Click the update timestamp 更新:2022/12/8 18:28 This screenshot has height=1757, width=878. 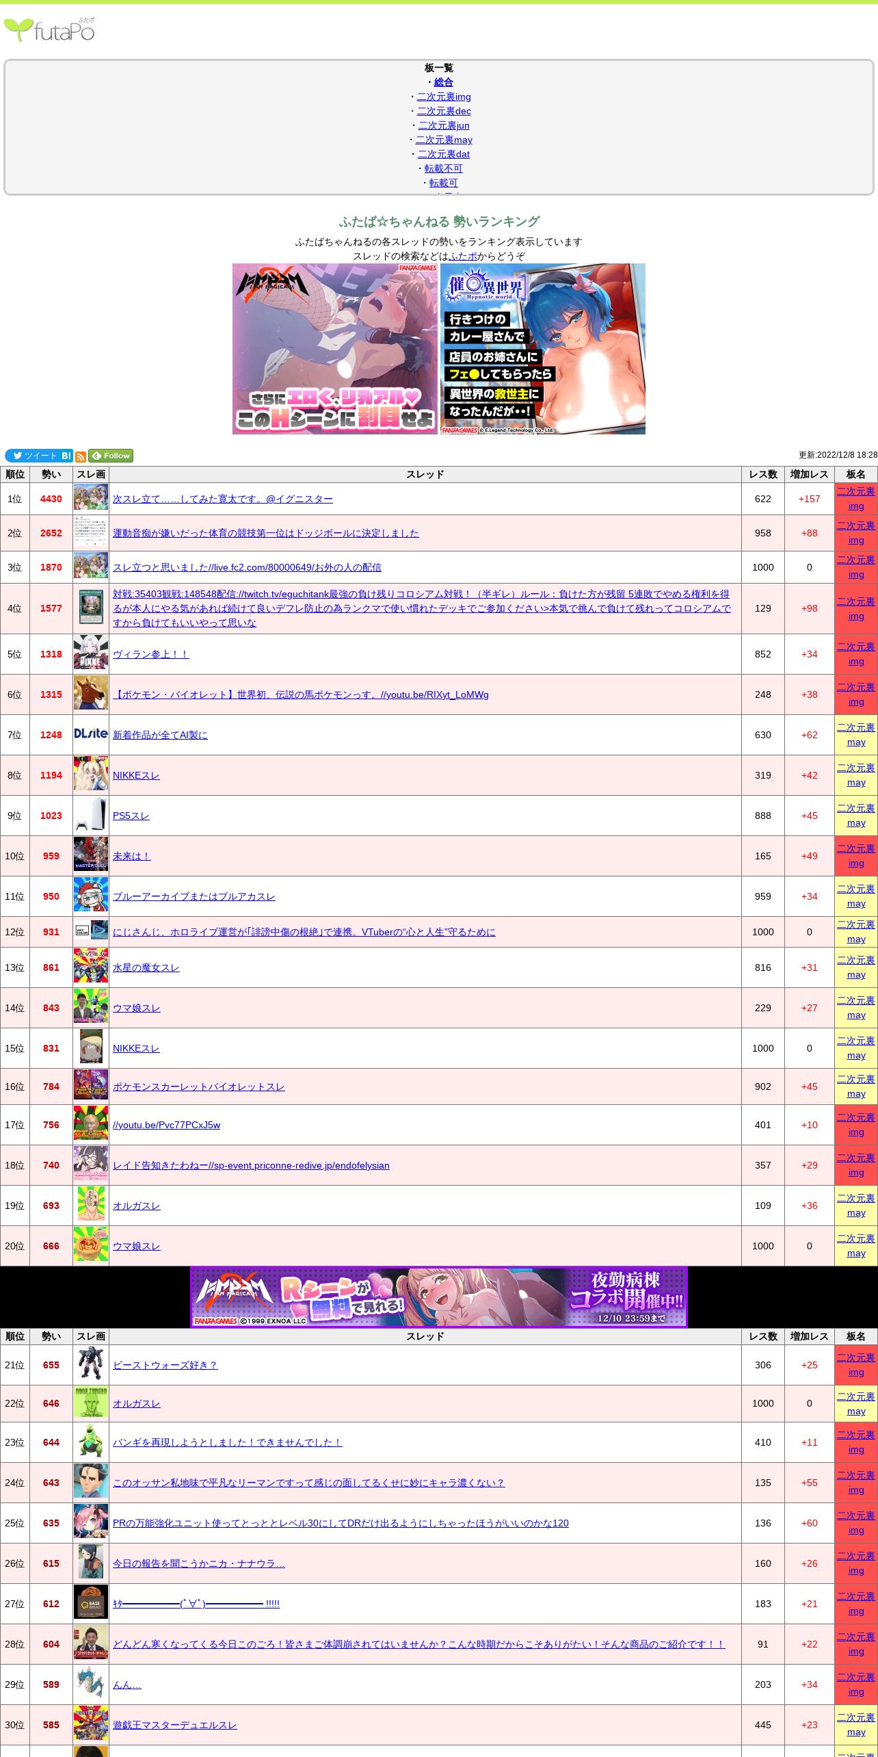(838, 455)
